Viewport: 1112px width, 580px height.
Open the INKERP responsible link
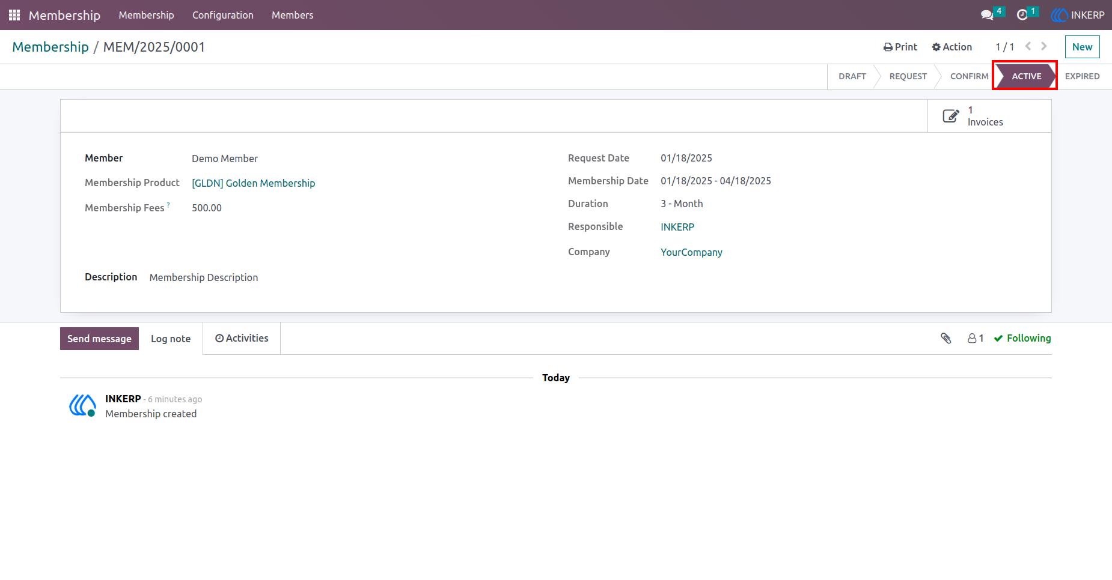coord(677,227)
